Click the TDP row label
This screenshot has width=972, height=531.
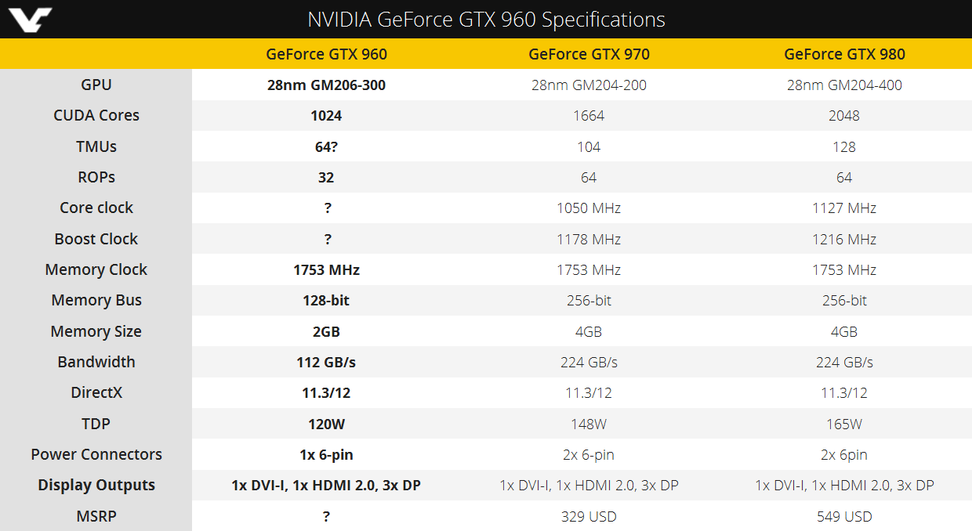(x=96, y=424)
